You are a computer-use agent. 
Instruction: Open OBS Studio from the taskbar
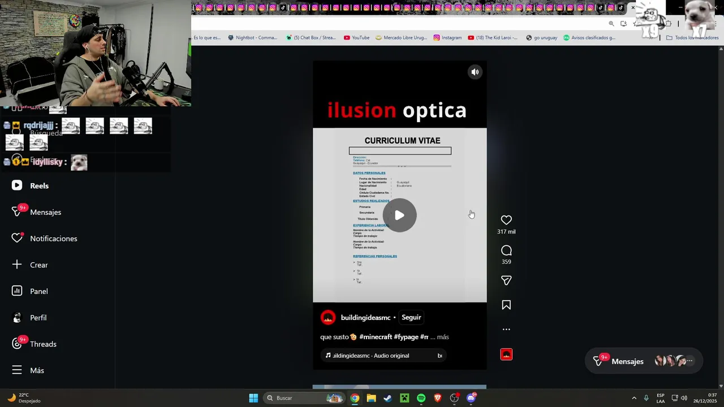coord(454,398)
